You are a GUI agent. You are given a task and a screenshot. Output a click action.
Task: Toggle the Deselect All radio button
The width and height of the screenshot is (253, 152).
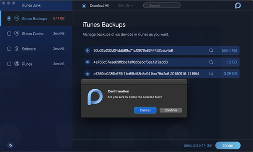pos(84,6)
